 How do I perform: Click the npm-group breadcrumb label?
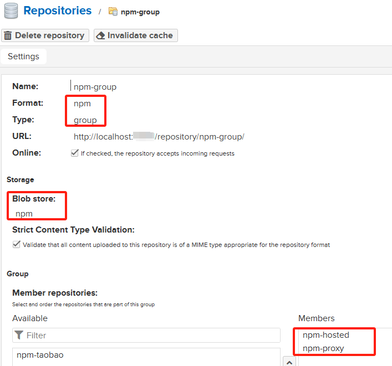point(140,12)
